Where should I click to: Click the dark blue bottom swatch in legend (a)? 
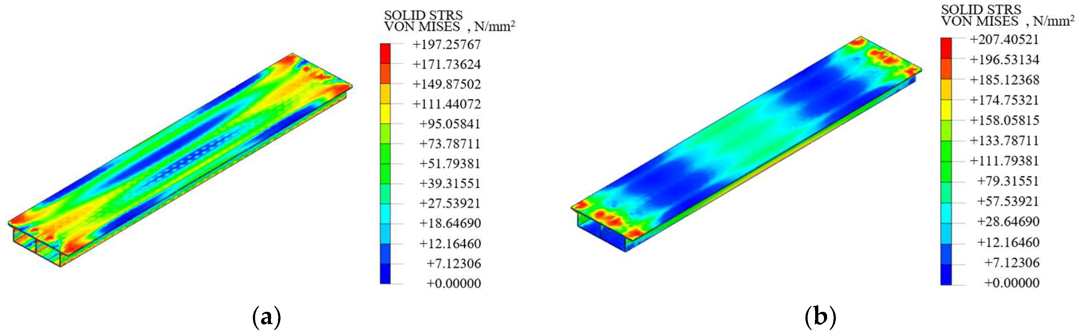tap(385, 274)
